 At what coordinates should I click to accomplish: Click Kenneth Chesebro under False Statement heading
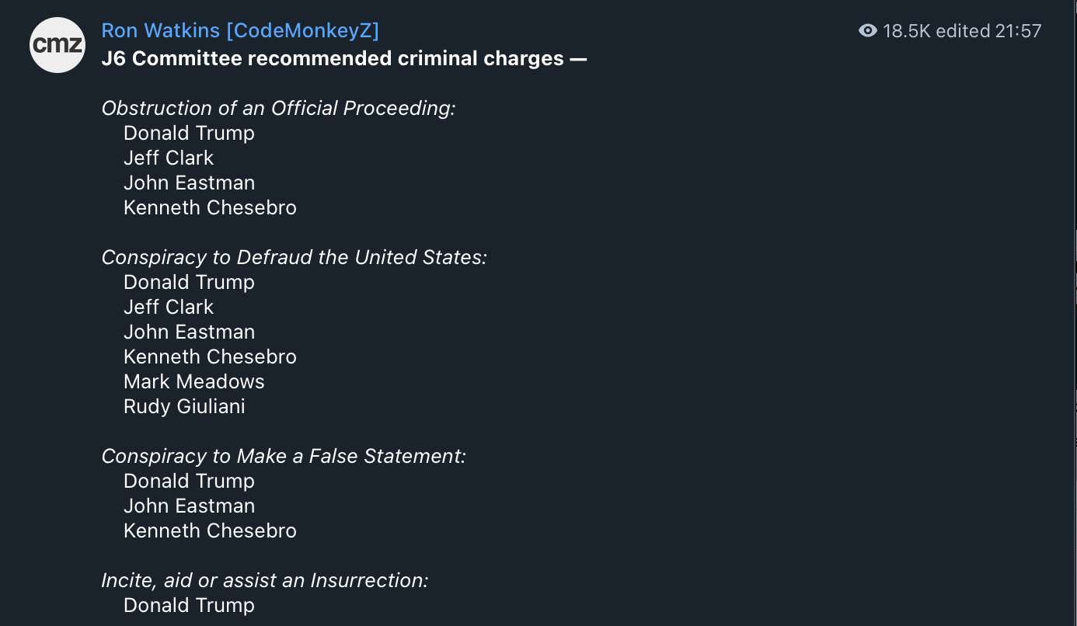click(x=210, y=530)
